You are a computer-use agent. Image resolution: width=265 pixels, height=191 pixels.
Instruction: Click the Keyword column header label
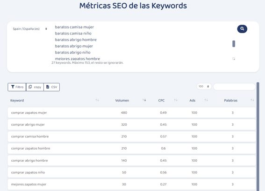(17, 100)
